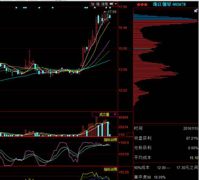Expand the chart toolbar dropdown arrow
The width and height of the screenshot is (199, 180).
coord(116,4)
